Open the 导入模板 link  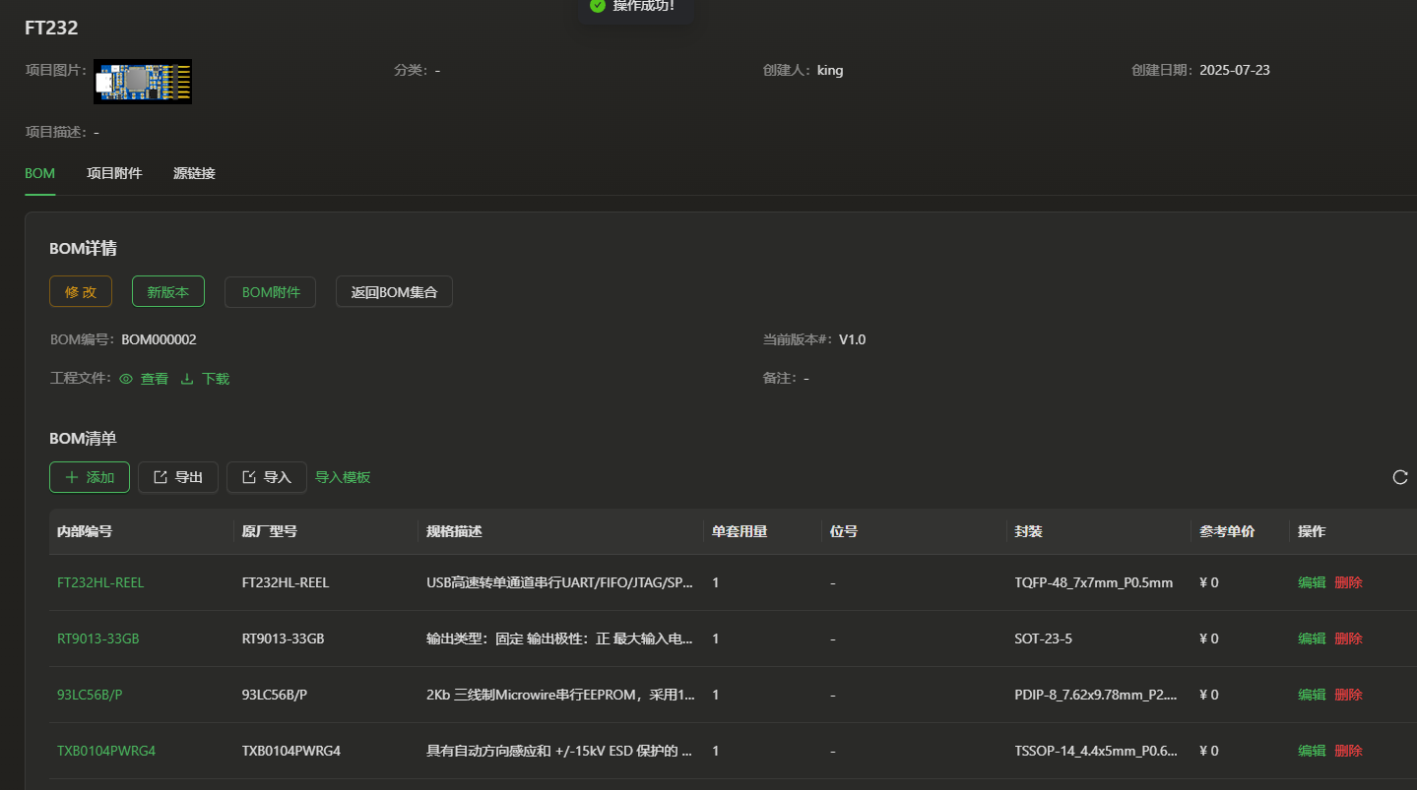(x=343, y=477)
